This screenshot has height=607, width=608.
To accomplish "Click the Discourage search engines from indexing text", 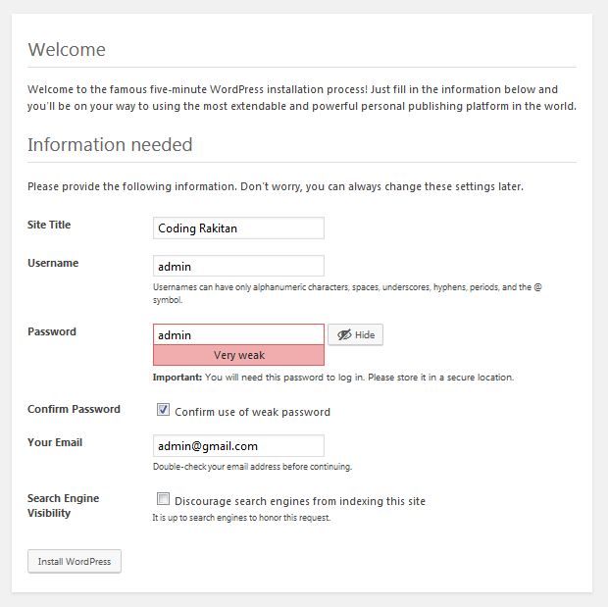I will point(300,501).
